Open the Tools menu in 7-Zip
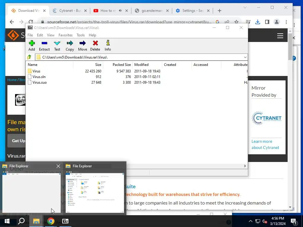The height and width of the screenshot is (227, 303). pyautogui.click(x=80, y=35)
